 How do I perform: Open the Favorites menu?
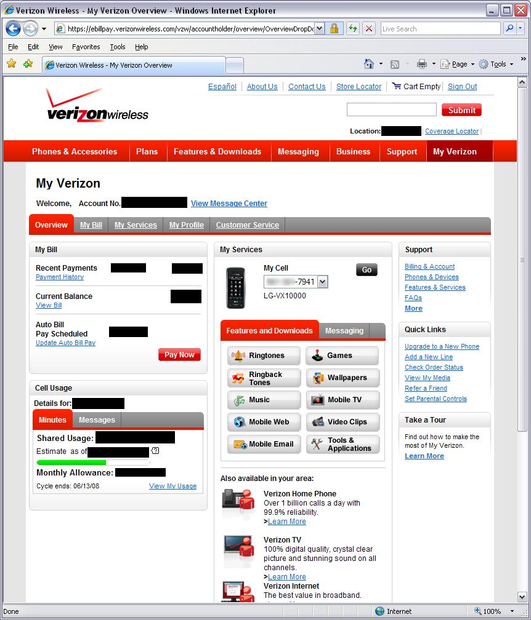click(86, 47)
